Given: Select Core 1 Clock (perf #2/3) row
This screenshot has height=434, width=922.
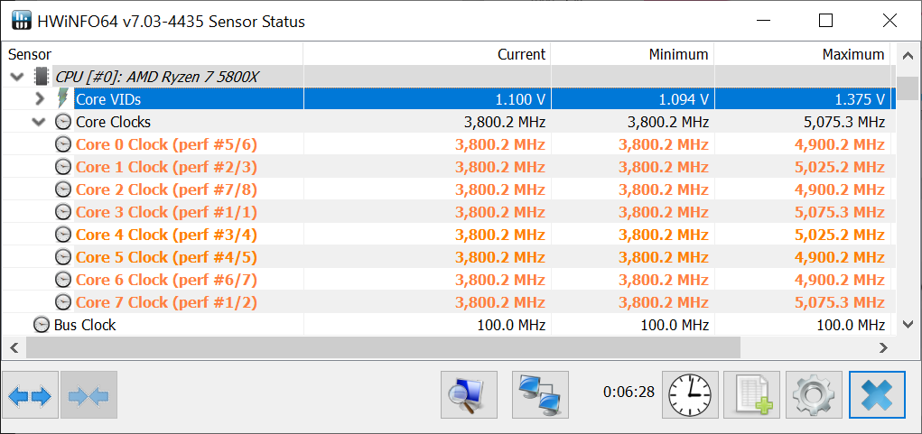Looking at the screenshot, I should click(449, 168).
